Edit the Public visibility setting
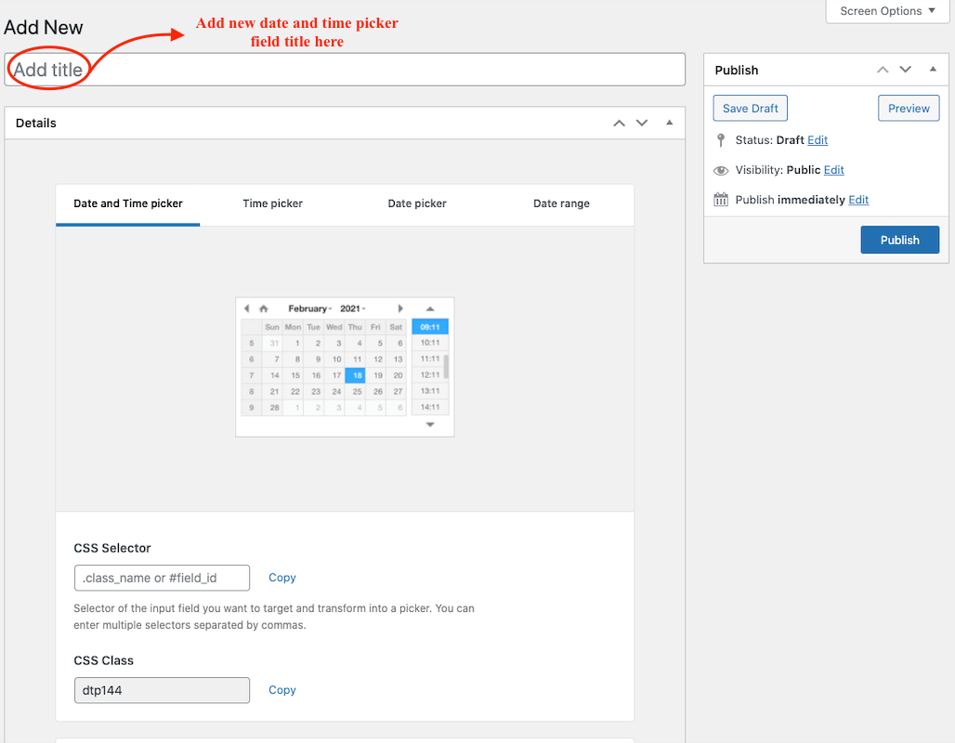955x743 pixels. (x=834, y=170)
